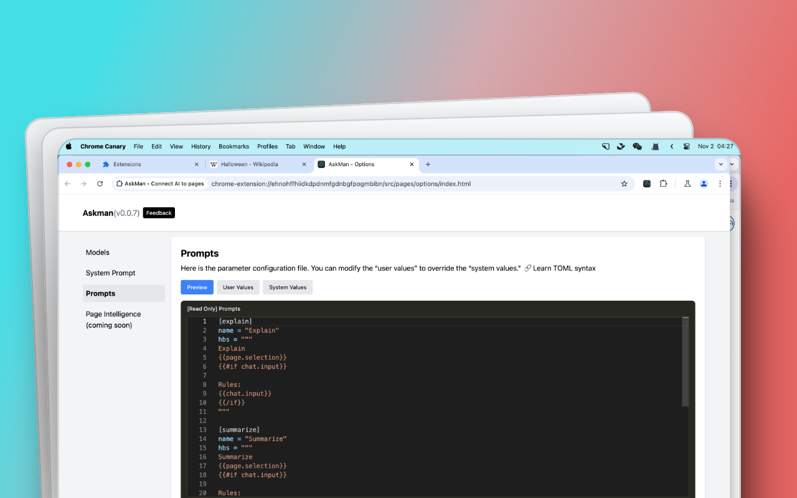Open macOS Control Center icon

click(x=687, y=146)
